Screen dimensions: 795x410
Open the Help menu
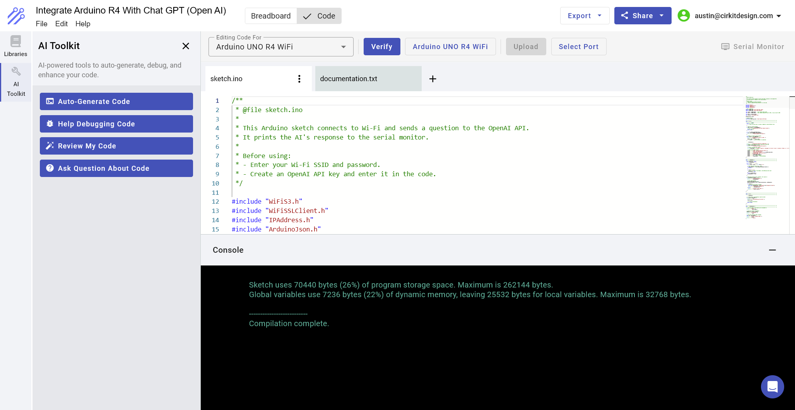[x=83, y=24]
